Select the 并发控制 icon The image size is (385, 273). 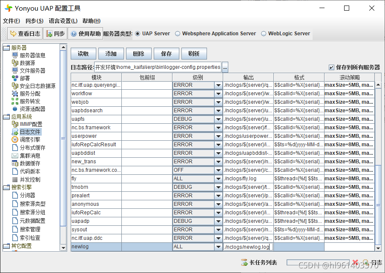pos(15,179)
